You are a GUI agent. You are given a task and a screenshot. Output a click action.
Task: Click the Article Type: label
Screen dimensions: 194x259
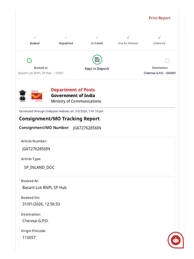tap(31, 159)
